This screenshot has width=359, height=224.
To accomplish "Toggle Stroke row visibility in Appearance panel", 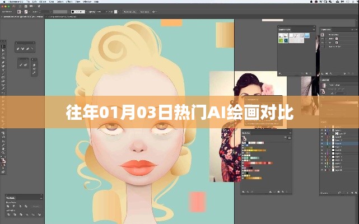I will (322, 39).
